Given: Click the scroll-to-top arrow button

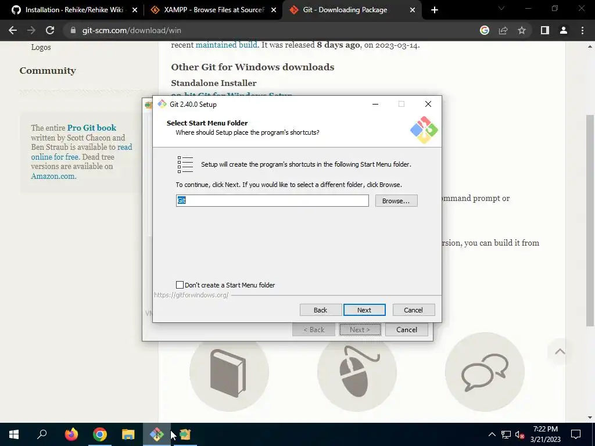Looking at the screenshot, I should tap(560, 351).
